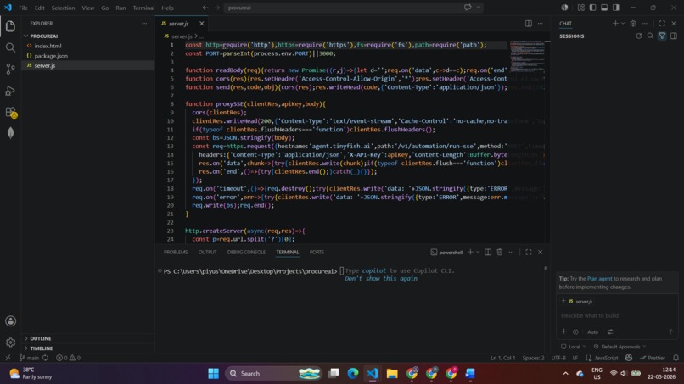Split the terminal pane
684x384 pixels.
pos(488,252)
